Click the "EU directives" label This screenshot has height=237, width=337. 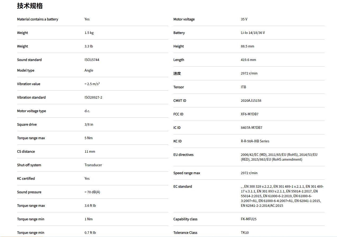pyautogui.click(x=183, y=155)
